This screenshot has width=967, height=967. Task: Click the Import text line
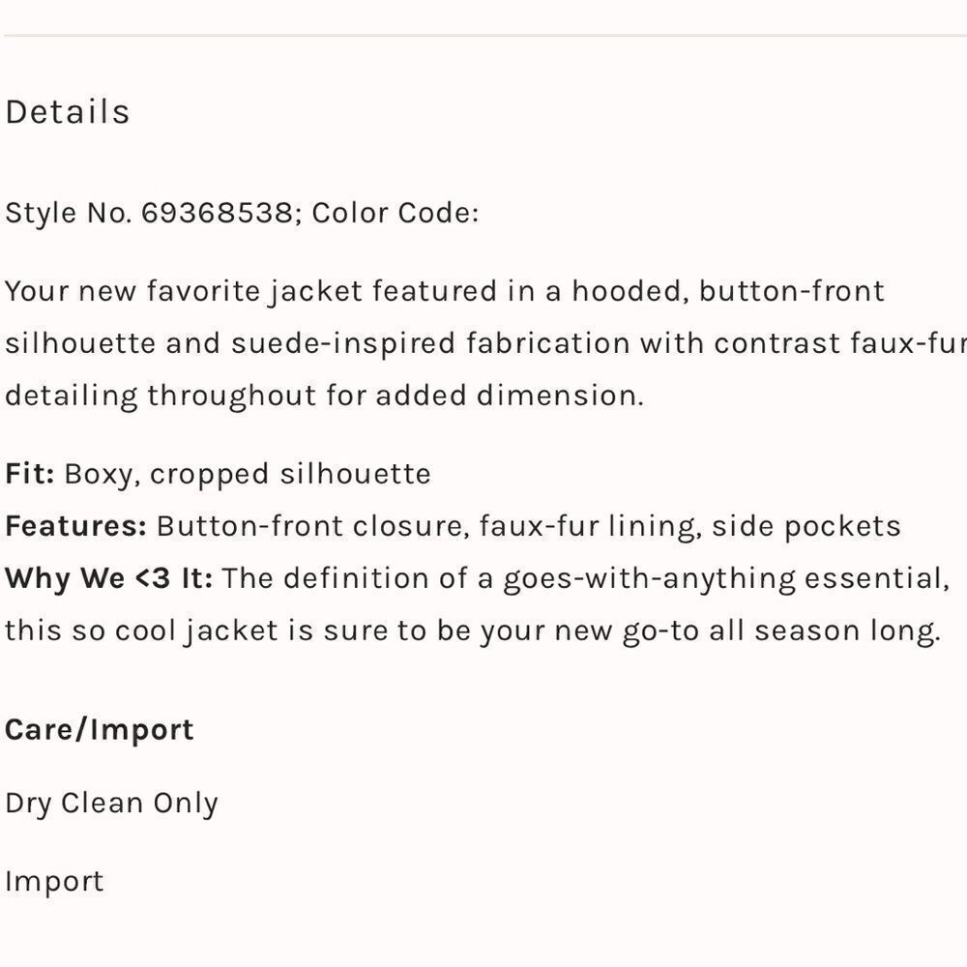54,882
